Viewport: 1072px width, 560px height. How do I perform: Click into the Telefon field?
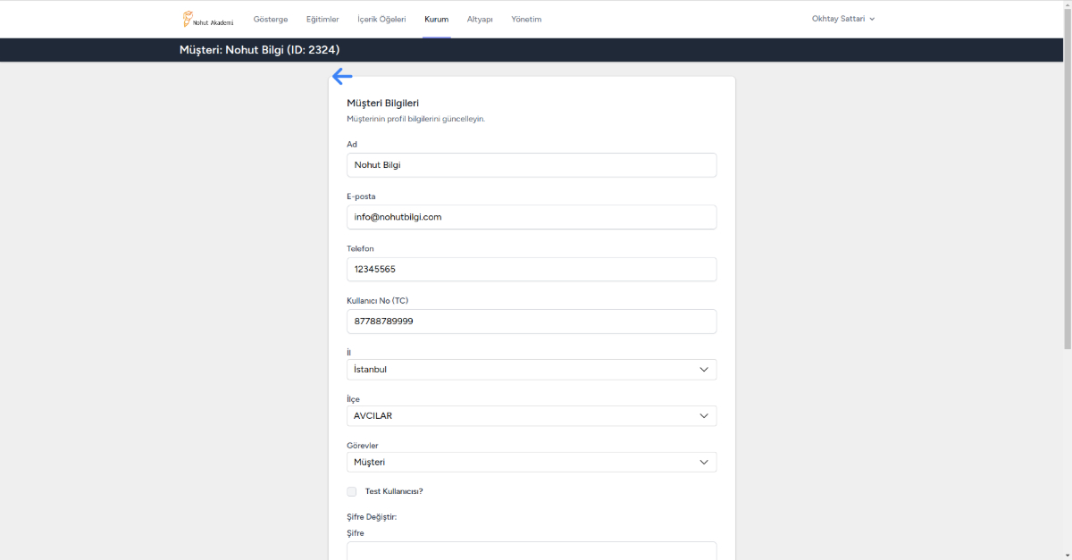coord(531,270)
